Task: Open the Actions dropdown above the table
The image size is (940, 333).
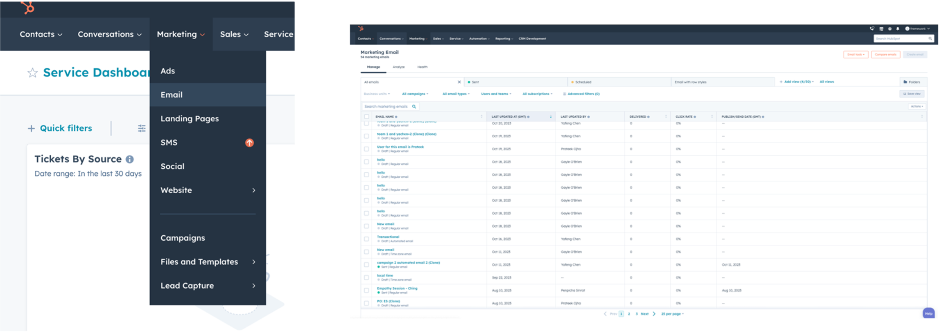Action: pos(917,106)
